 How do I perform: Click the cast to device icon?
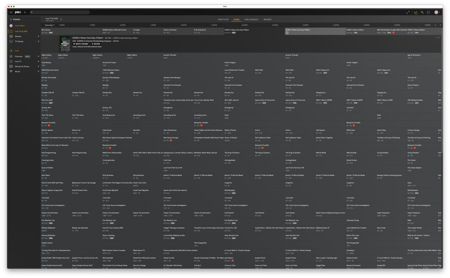[x=428, y=12]
